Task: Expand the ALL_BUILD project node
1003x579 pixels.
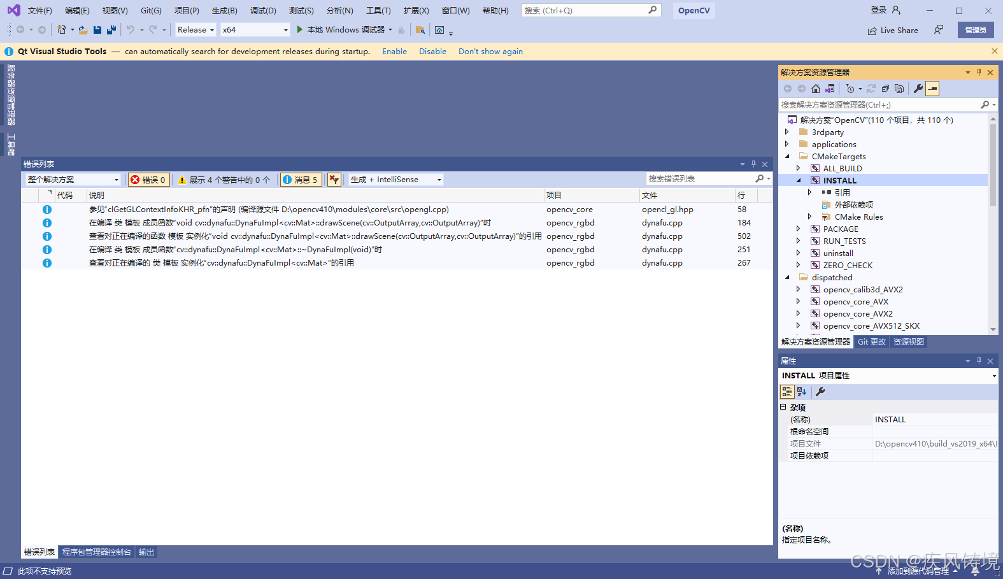Action: (x=799, y=168)
